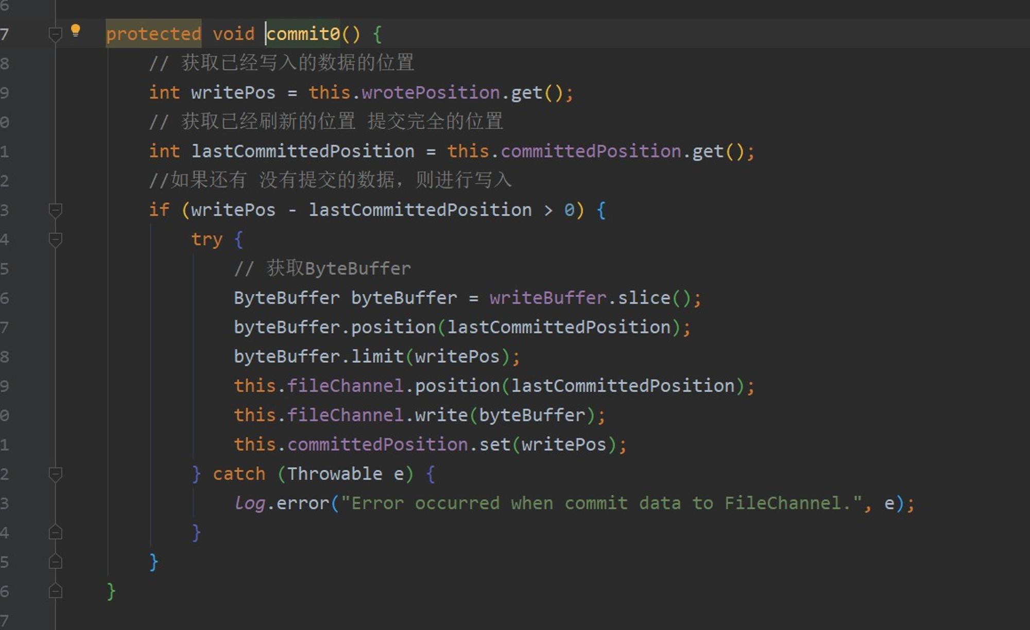Click the opening brace after the if condition
The height and width of the screenshot is (630, 1030).
[x=601, y=210]
